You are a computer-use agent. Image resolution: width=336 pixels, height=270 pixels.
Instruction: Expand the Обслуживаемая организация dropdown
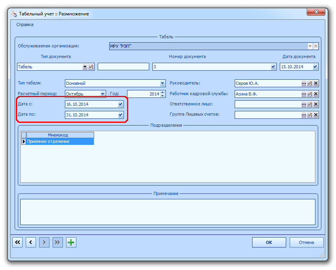(310, 46)
